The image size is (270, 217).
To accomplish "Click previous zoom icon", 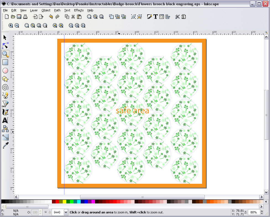I will (x=55, y=25).
